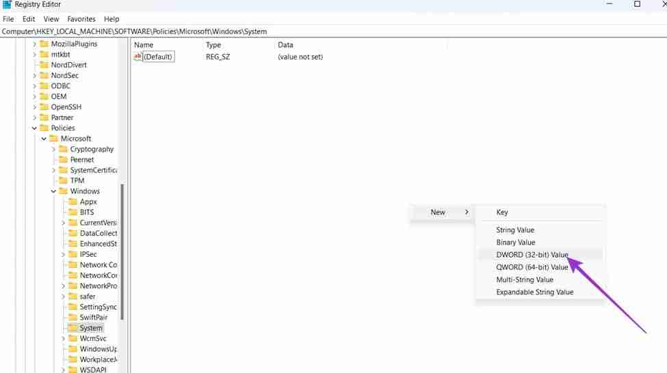Click the Type column header
Image resolution: width=667 pixels, height=373 pixels.
click(x=213, y=44)
